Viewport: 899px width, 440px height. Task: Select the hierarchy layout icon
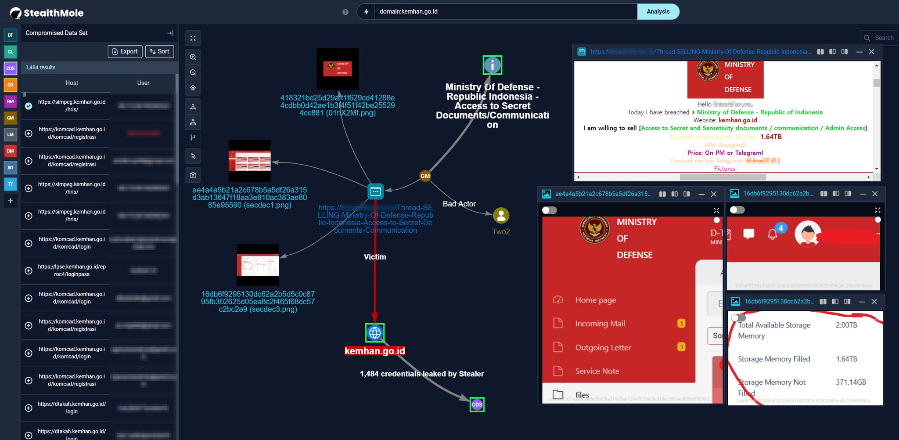[x=193, y=122]
